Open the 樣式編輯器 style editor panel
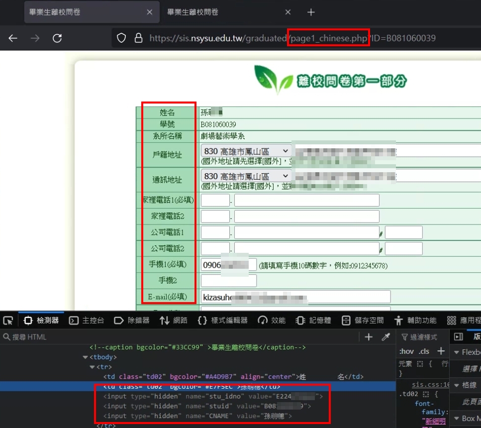The height and width of the screenshot is (428, 481). pos(223,321)
